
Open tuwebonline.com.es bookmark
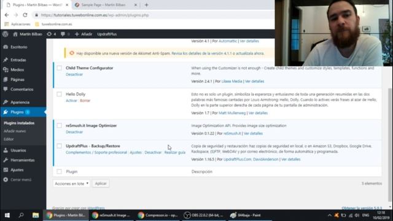tap(53, 25)
